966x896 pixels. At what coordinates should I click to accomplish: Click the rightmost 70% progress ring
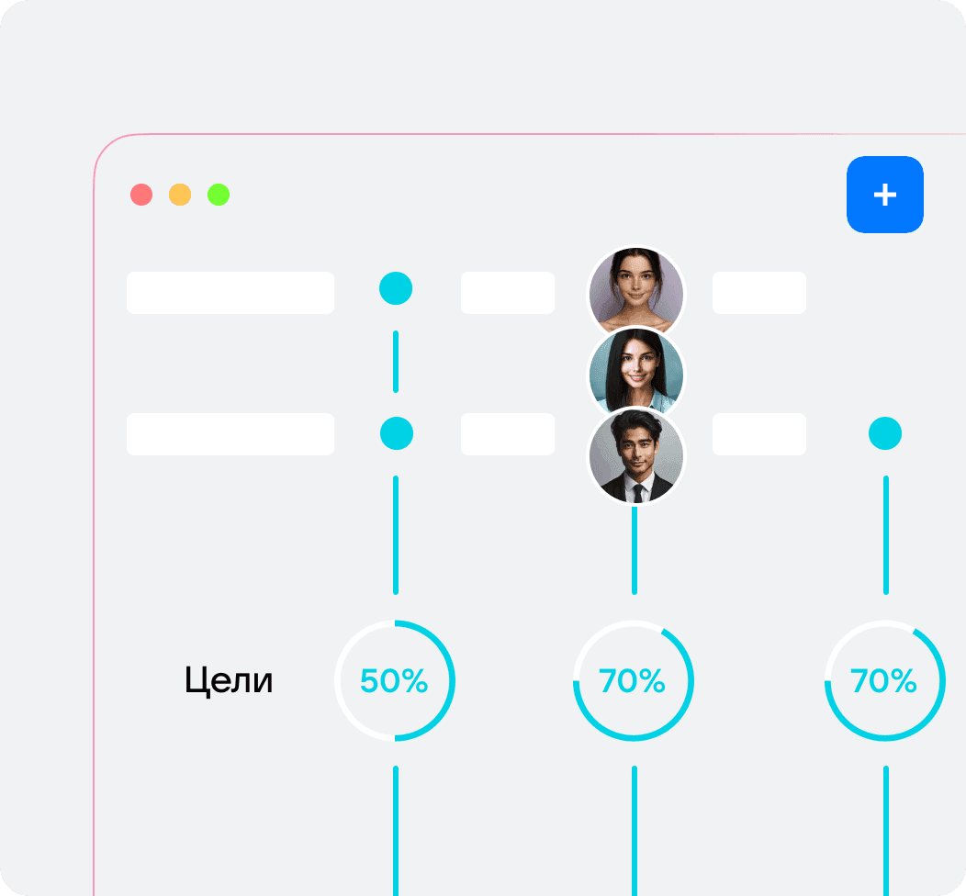pos(885,680)
